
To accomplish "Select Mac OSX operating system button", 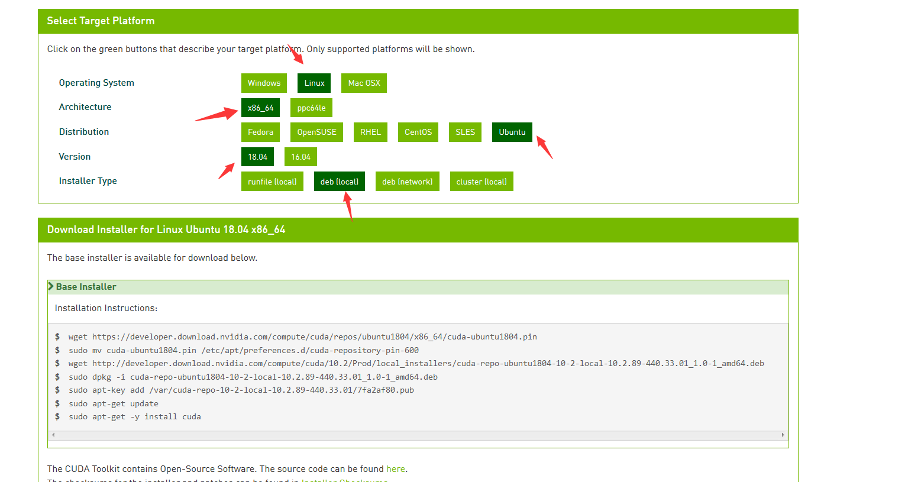I will (x=364, y=83).
